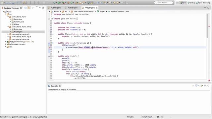Expand the folded import statement
This screenshot has height=119, width=212.
coord(53,19)
